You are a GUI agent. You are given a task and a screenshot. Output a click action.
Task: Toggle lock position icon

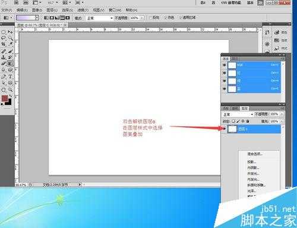pyautogui.click(x=243, y=121)
